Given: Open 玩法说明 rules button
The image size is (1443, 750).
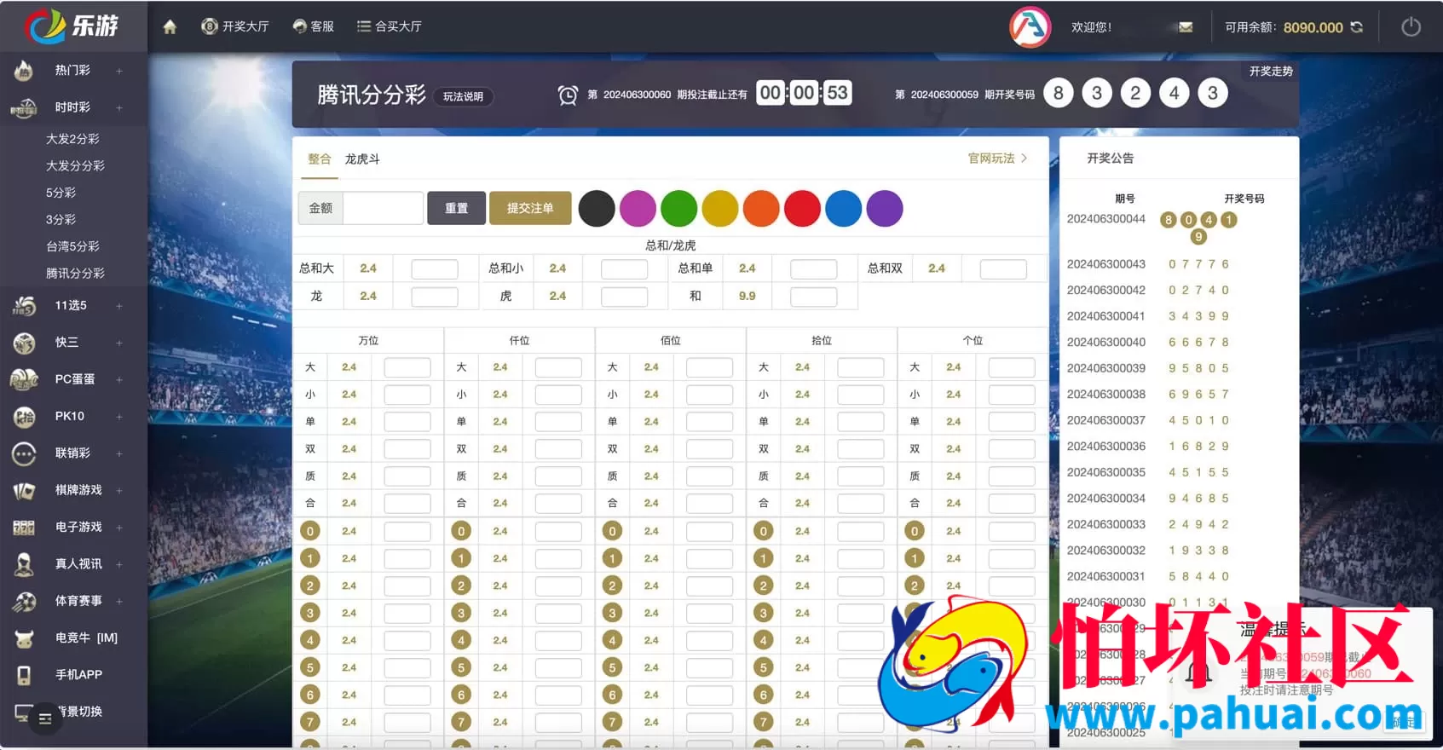Looking at the screenshot, I should point(463,96).
